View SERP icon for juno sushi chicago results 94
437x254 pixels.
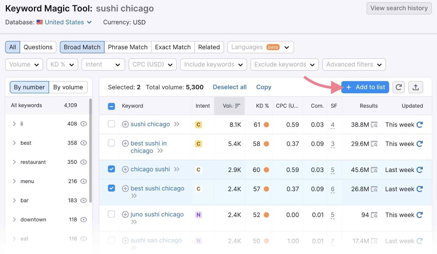point(374,215)
